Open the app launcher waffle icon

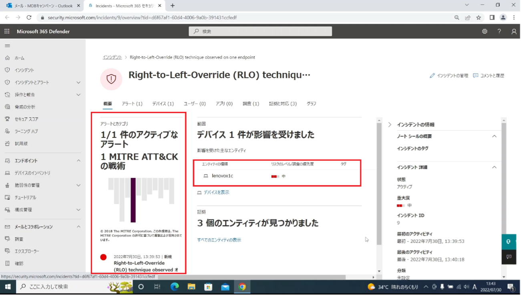(x=7, y=31)
